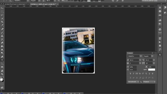167x94 pixels.
Task: Open Regular style dropdown in Character panel
Action: click(x=152, y=56)
